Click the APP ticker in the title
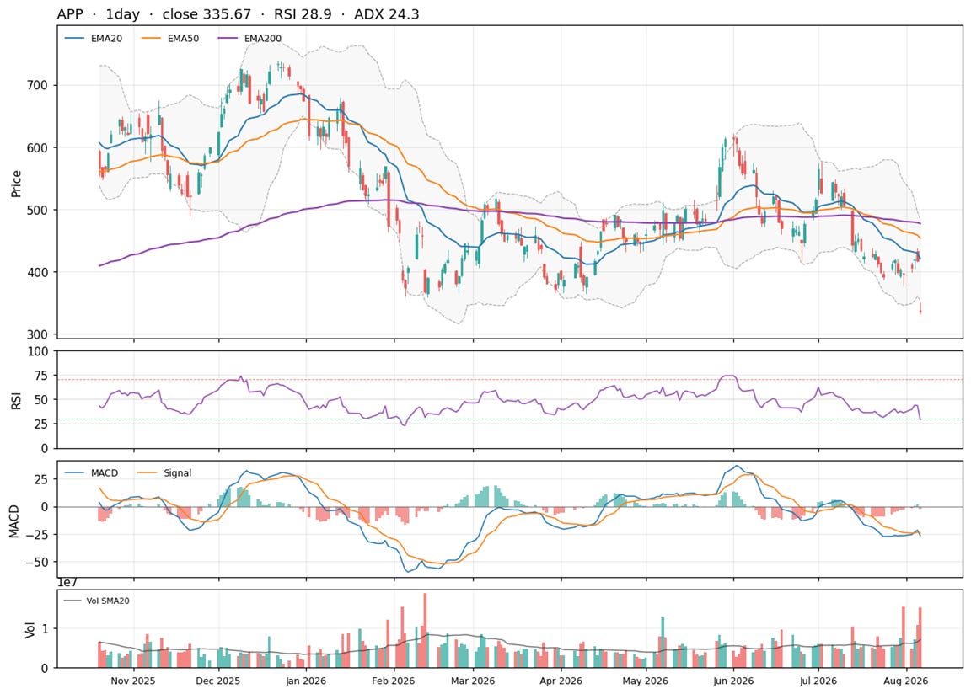 [70, 14]
